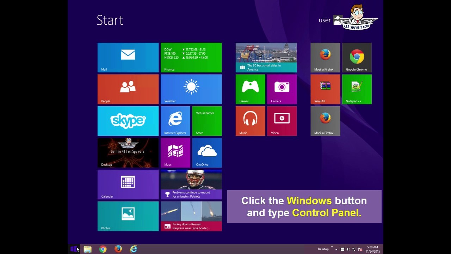451x254 pixels.
Task: Open the Turkey downs Russian warplane news tile
Action: coord(191,216)
